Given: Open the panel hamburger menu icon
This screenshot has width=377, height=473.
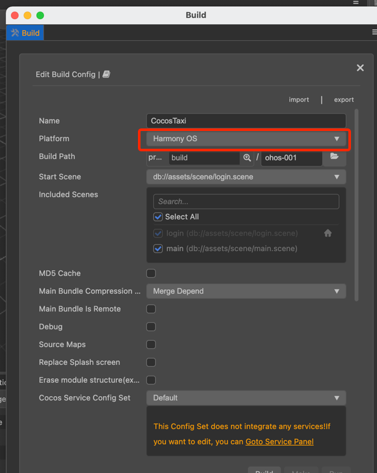Looking at the screenshot, I should (374, 32).
